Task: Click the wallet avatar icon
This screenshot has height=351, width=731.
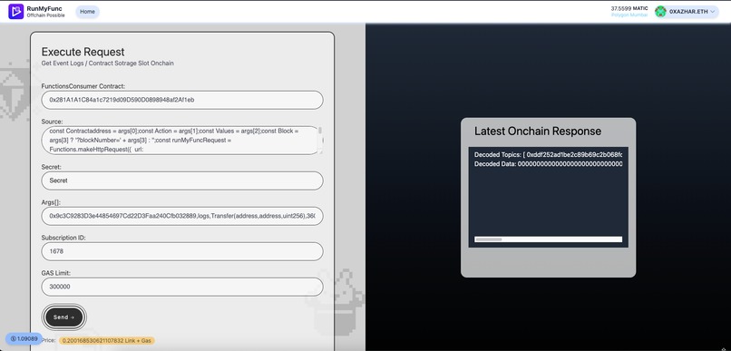Action: coord(660,12)
